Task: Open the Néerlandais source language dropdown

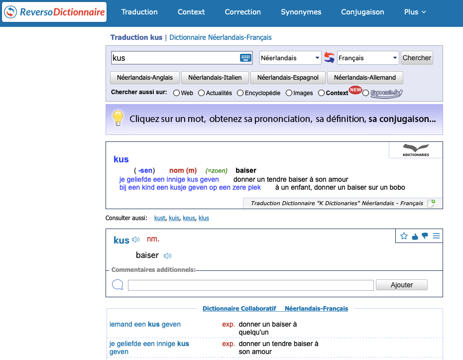Action: point(290,58)
